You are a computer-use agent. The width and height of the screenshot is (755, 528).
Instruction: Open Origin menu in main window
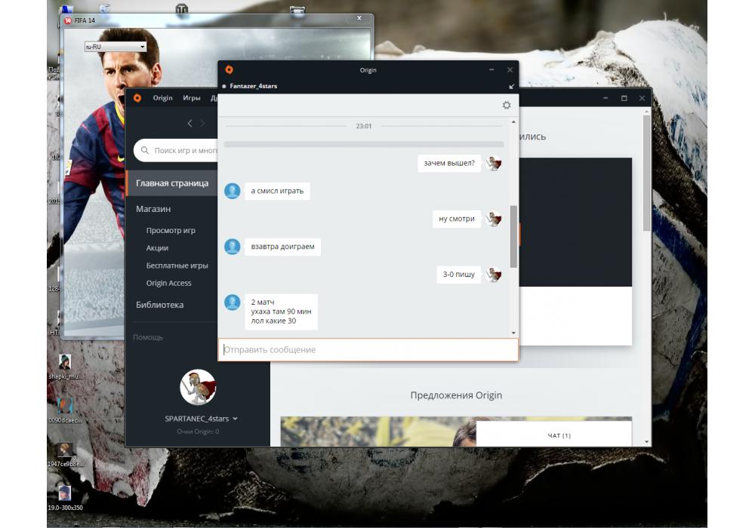[x=163, y=97]
